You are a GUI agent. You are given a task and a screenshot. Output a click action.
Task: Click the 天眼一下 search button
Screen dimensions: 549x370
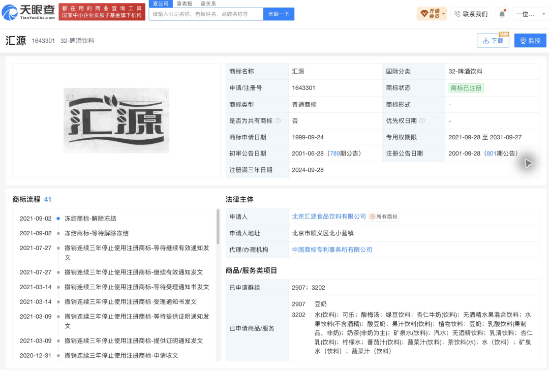(x=279, y=14)
